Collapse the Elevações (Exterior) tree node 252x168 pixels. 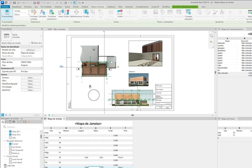[x=5, y=141]
